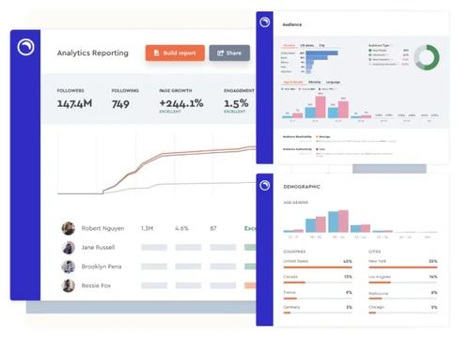Select the Brooklyn Pena name
470x352 pixels.
102,267
